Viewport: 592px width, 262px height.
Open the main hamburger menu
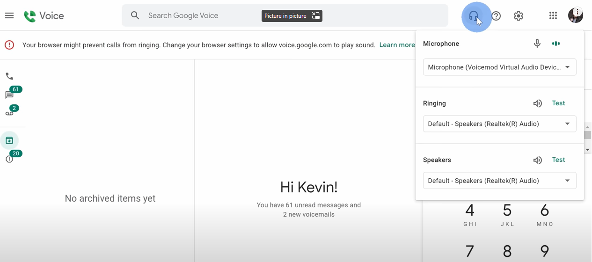(x=9, y=15)
